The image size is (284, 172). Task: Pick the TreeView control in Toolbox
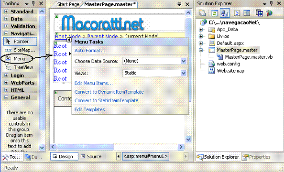pos(19,67)
